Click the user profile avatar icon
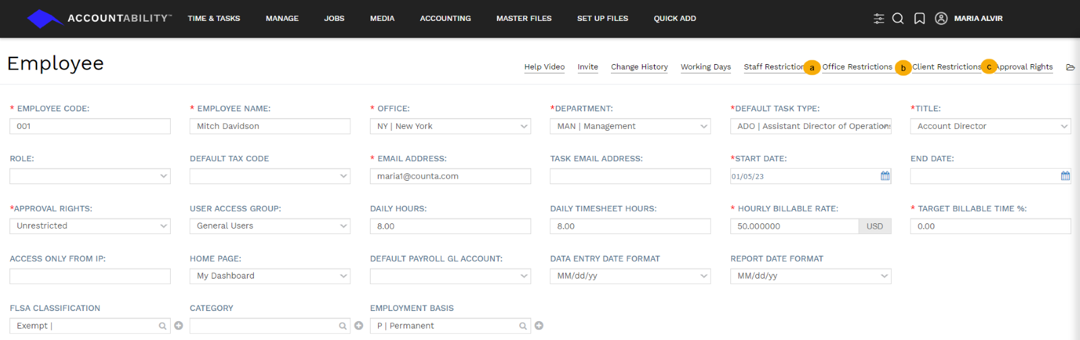Image resolution: width=1080 pixels, height=340 pixels. [x=941, y=19]
